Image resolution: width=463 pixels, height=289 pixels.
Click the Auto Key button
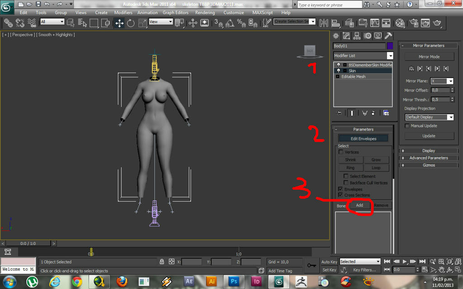(329, 262)
